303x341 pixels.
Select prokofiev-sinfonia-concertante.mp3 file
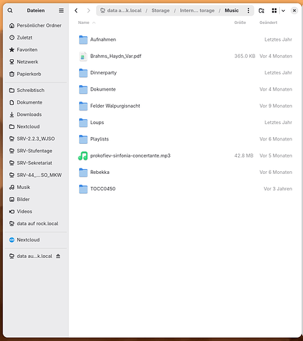tap(185, 155)
